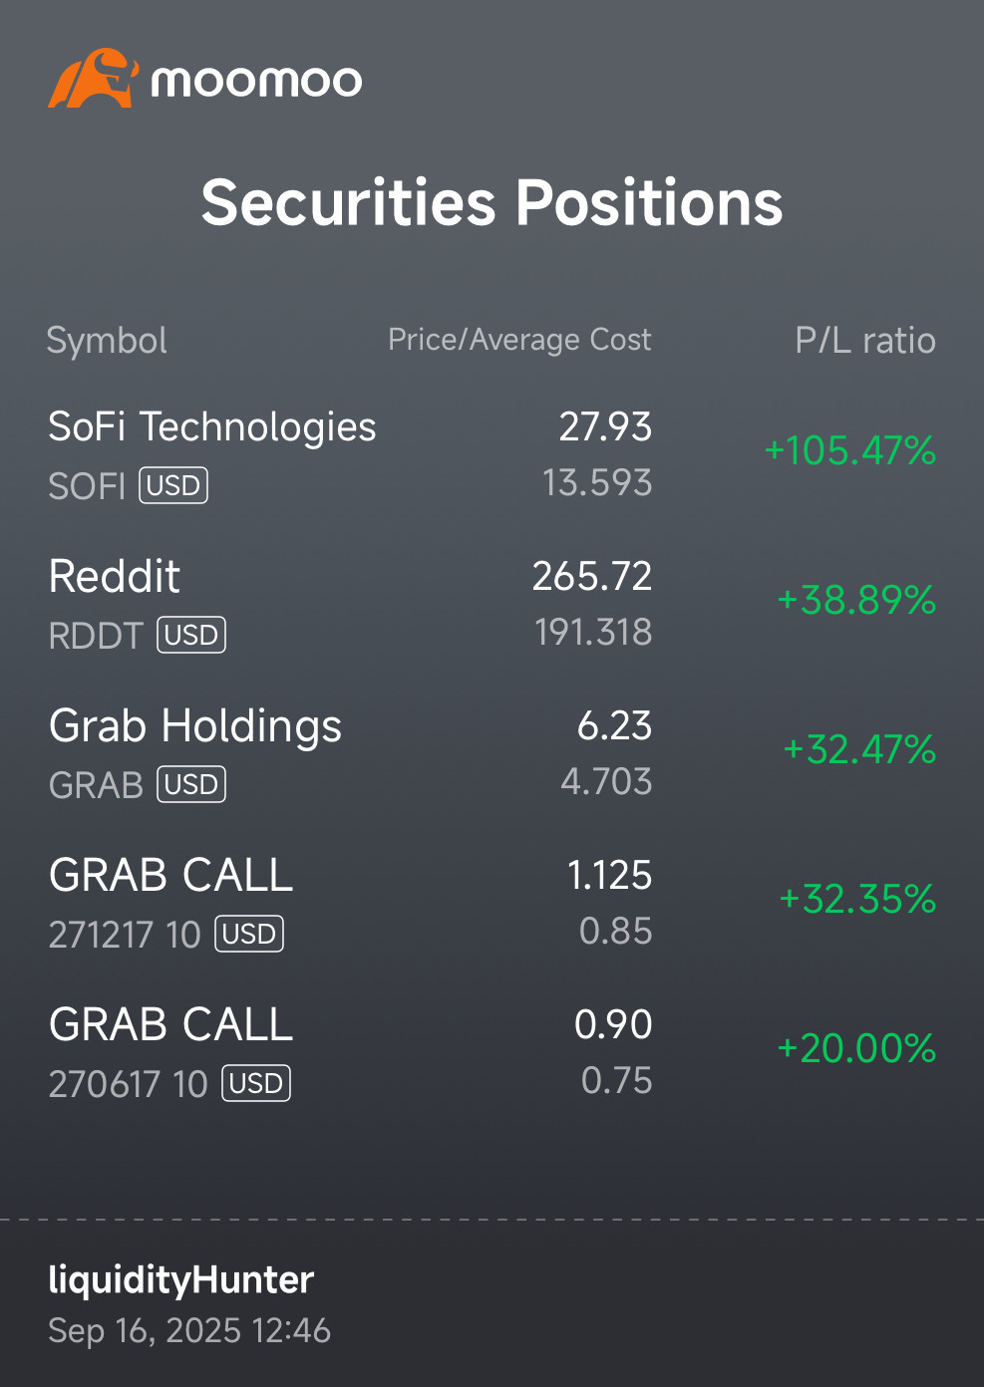The width and height of the screenshot is (984, 1387).
Task: Click the Symbol column header
Action: click(x=107, y=342)
